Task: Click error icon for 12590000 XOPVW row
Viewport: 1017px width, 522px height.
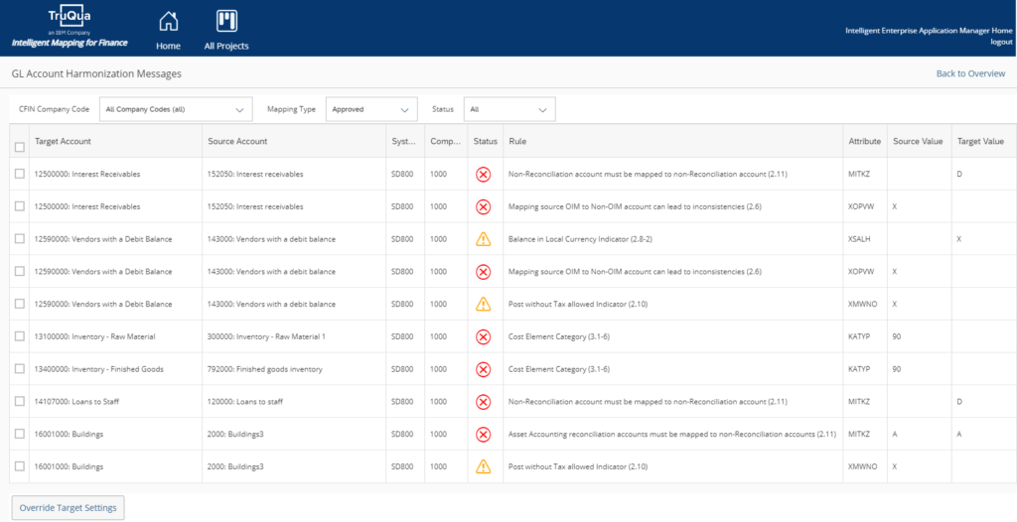Action: [484, 271]
